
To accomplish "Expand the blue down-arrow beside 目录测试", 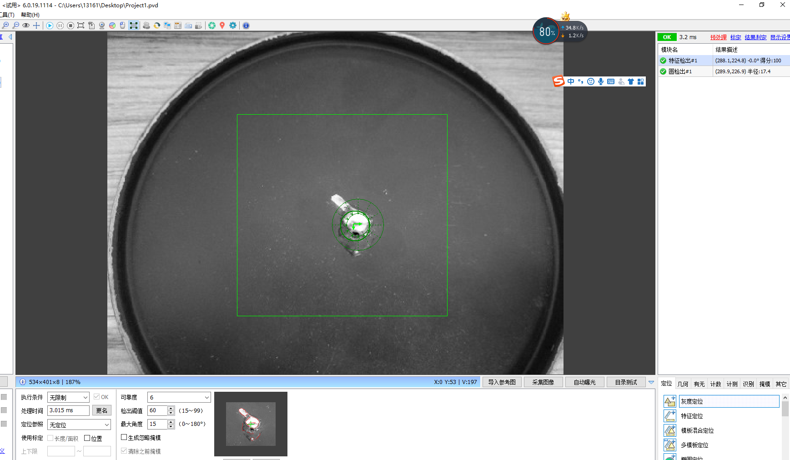I will click(651, 382).
